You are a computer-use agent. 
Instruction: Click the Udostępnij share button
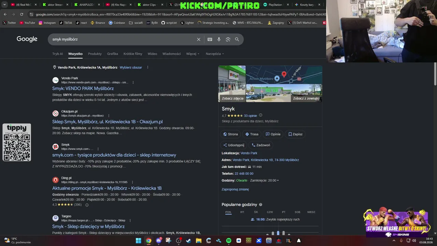pyautogui.click(x=234, y=145)
